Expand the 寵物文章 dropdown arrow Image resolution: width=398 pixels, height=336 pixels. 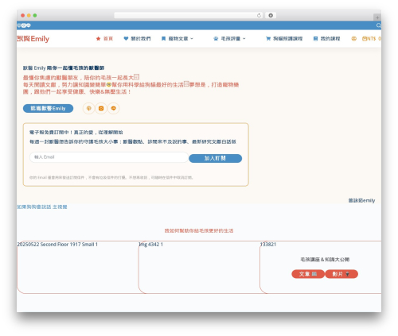pyautogui.click(x=192, y=39)
